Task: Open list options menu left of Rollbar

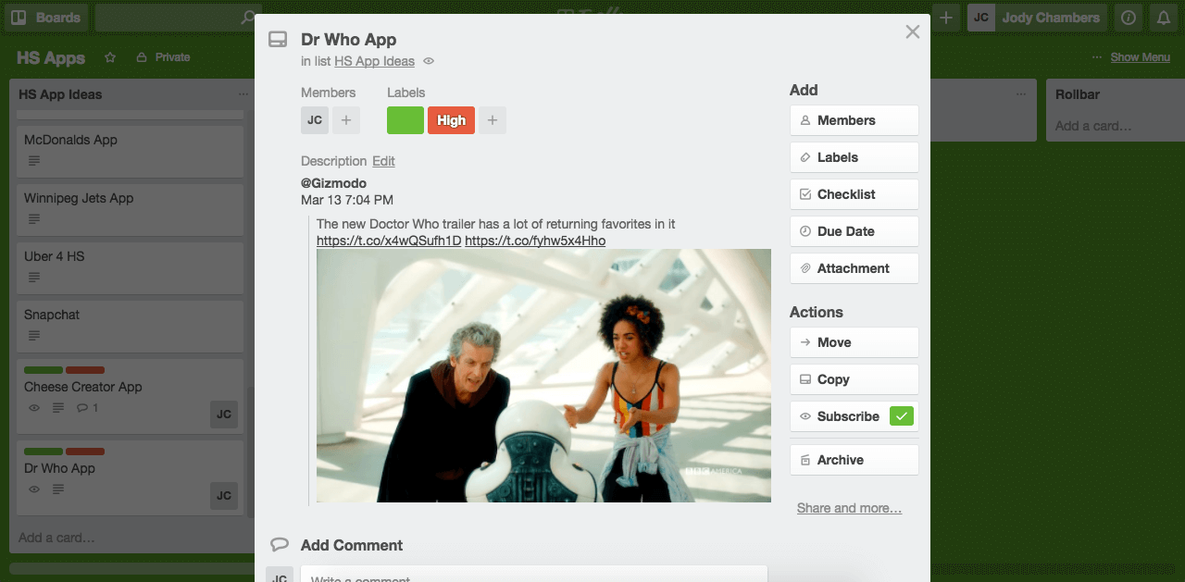Action: (1021, 94)
